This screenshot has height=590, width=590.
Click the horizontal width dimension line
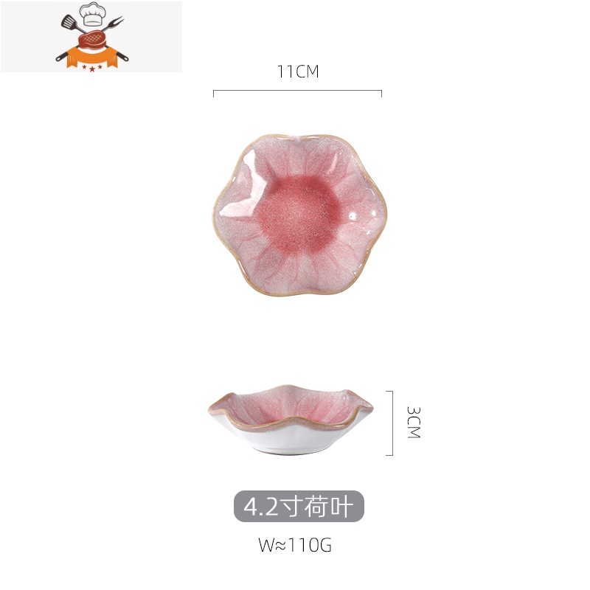pos(298,91)
